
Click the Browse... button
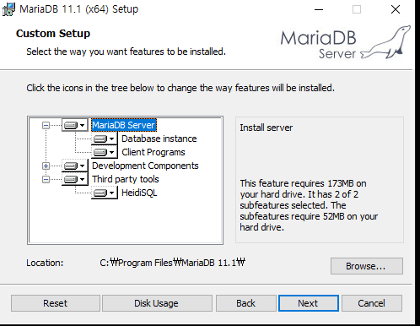click(367, 266)
